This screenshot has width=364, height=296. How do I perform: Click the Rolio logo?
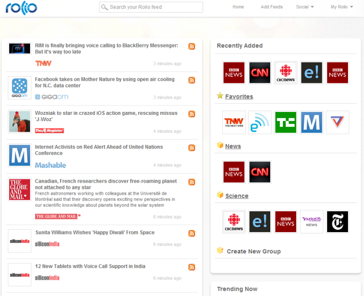point(21,8)
